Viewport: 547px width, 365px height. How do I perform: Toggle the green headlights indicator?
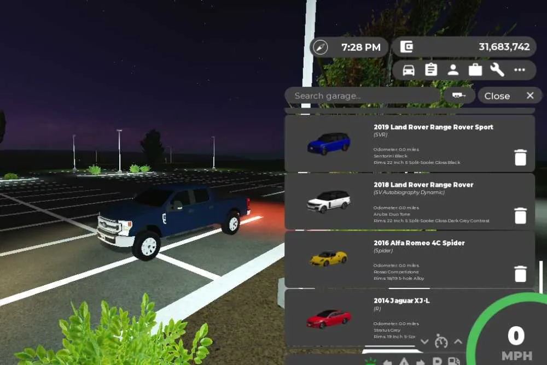(x=370, y=362)
